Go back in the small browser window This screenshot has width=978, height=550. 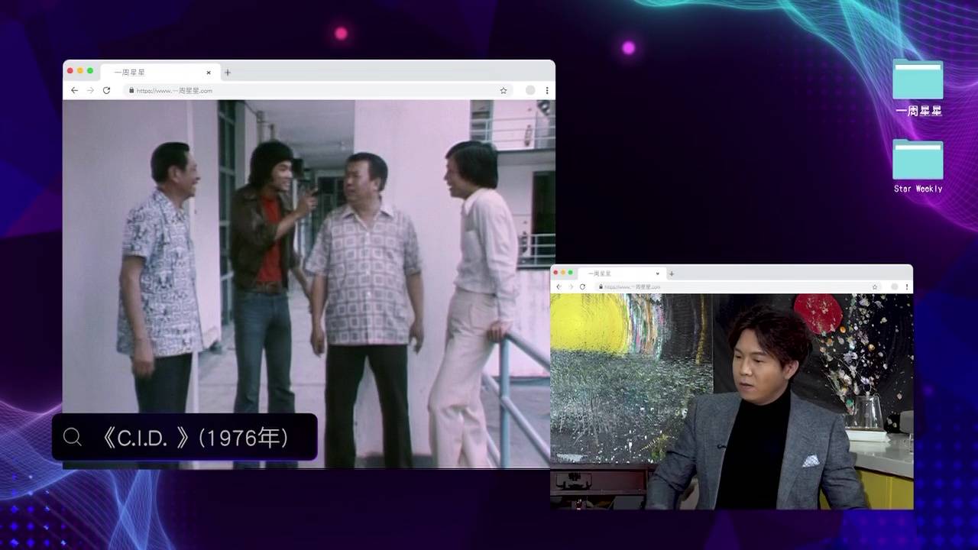559,286
